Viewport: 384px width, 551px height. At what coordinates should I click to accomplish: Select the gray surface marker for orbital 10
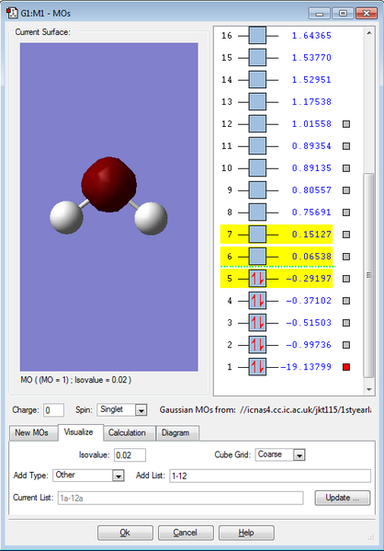coord(346,168)
